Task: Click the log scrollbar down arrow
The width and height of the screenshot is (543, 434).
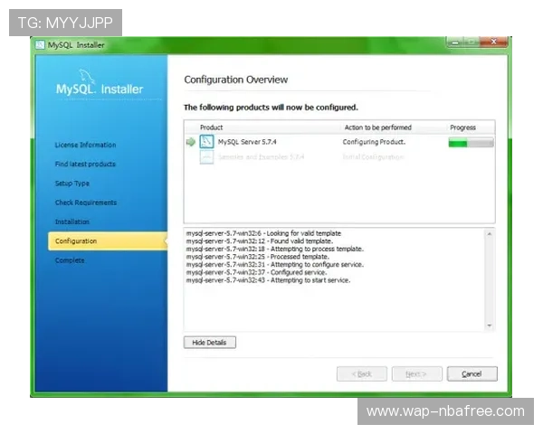Action: (490, 325)
